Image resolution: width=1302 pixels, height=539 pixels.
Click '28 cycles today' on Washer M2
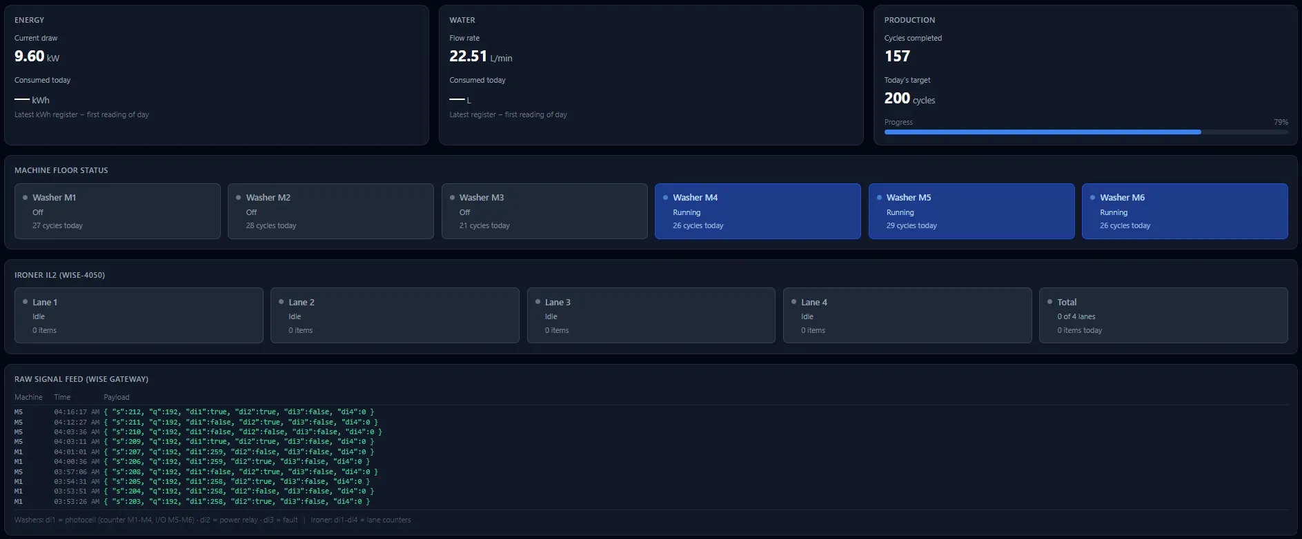[271, 226]
